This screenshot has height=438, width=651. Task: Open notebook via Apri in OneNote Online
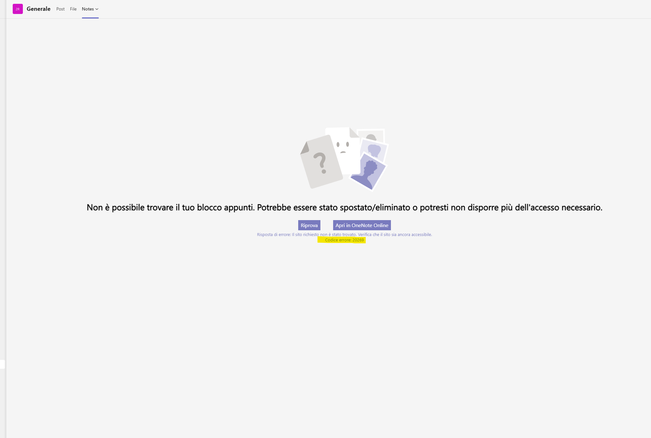(362, 225)
